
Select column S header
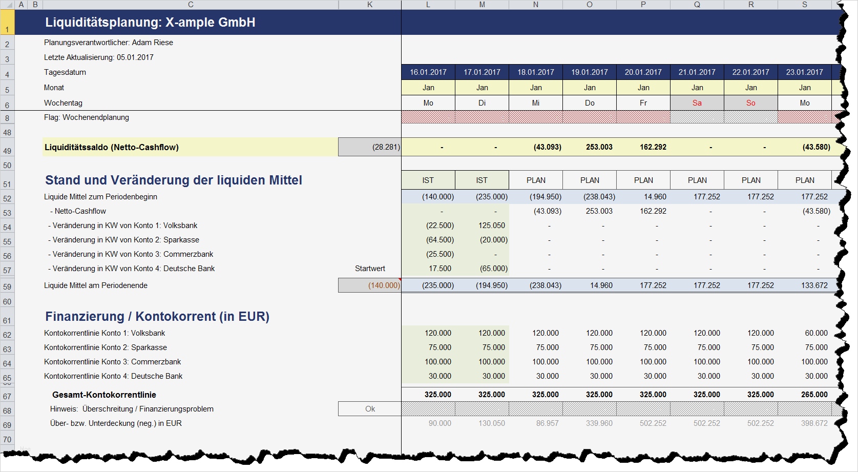(805, 5)
